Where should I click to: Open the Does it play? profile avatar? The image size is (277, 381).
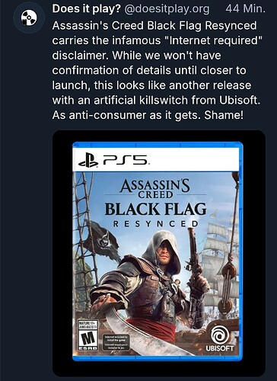point(28,18)
